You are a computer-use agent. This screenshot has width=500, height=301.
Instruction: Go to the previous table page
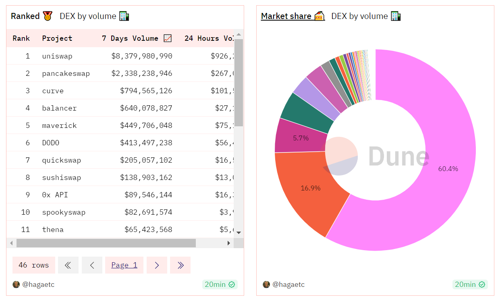pos(92,265)
